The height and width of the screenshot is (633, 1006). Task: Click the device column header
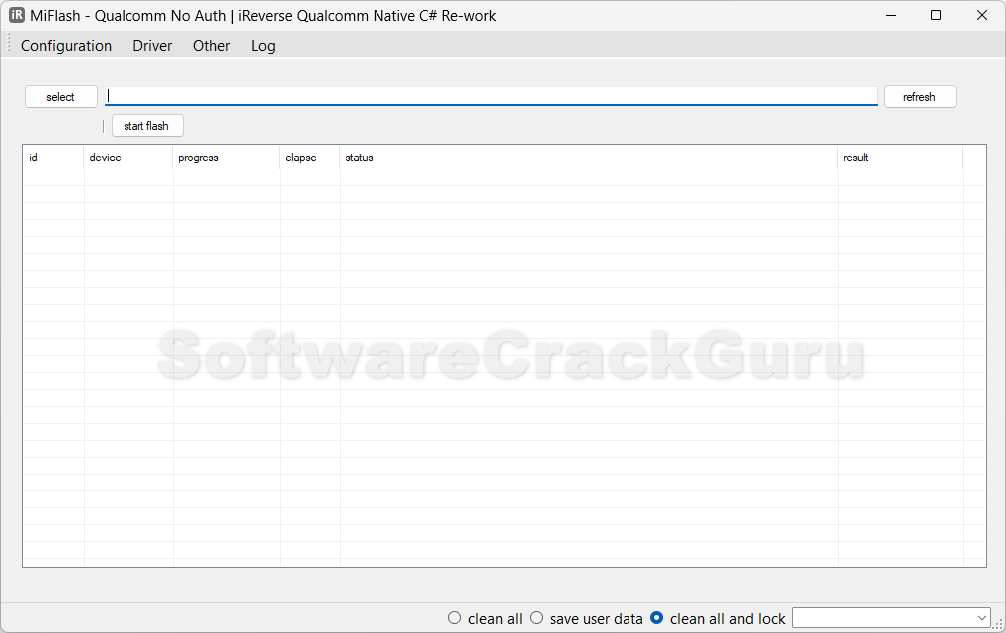point(128,158)
